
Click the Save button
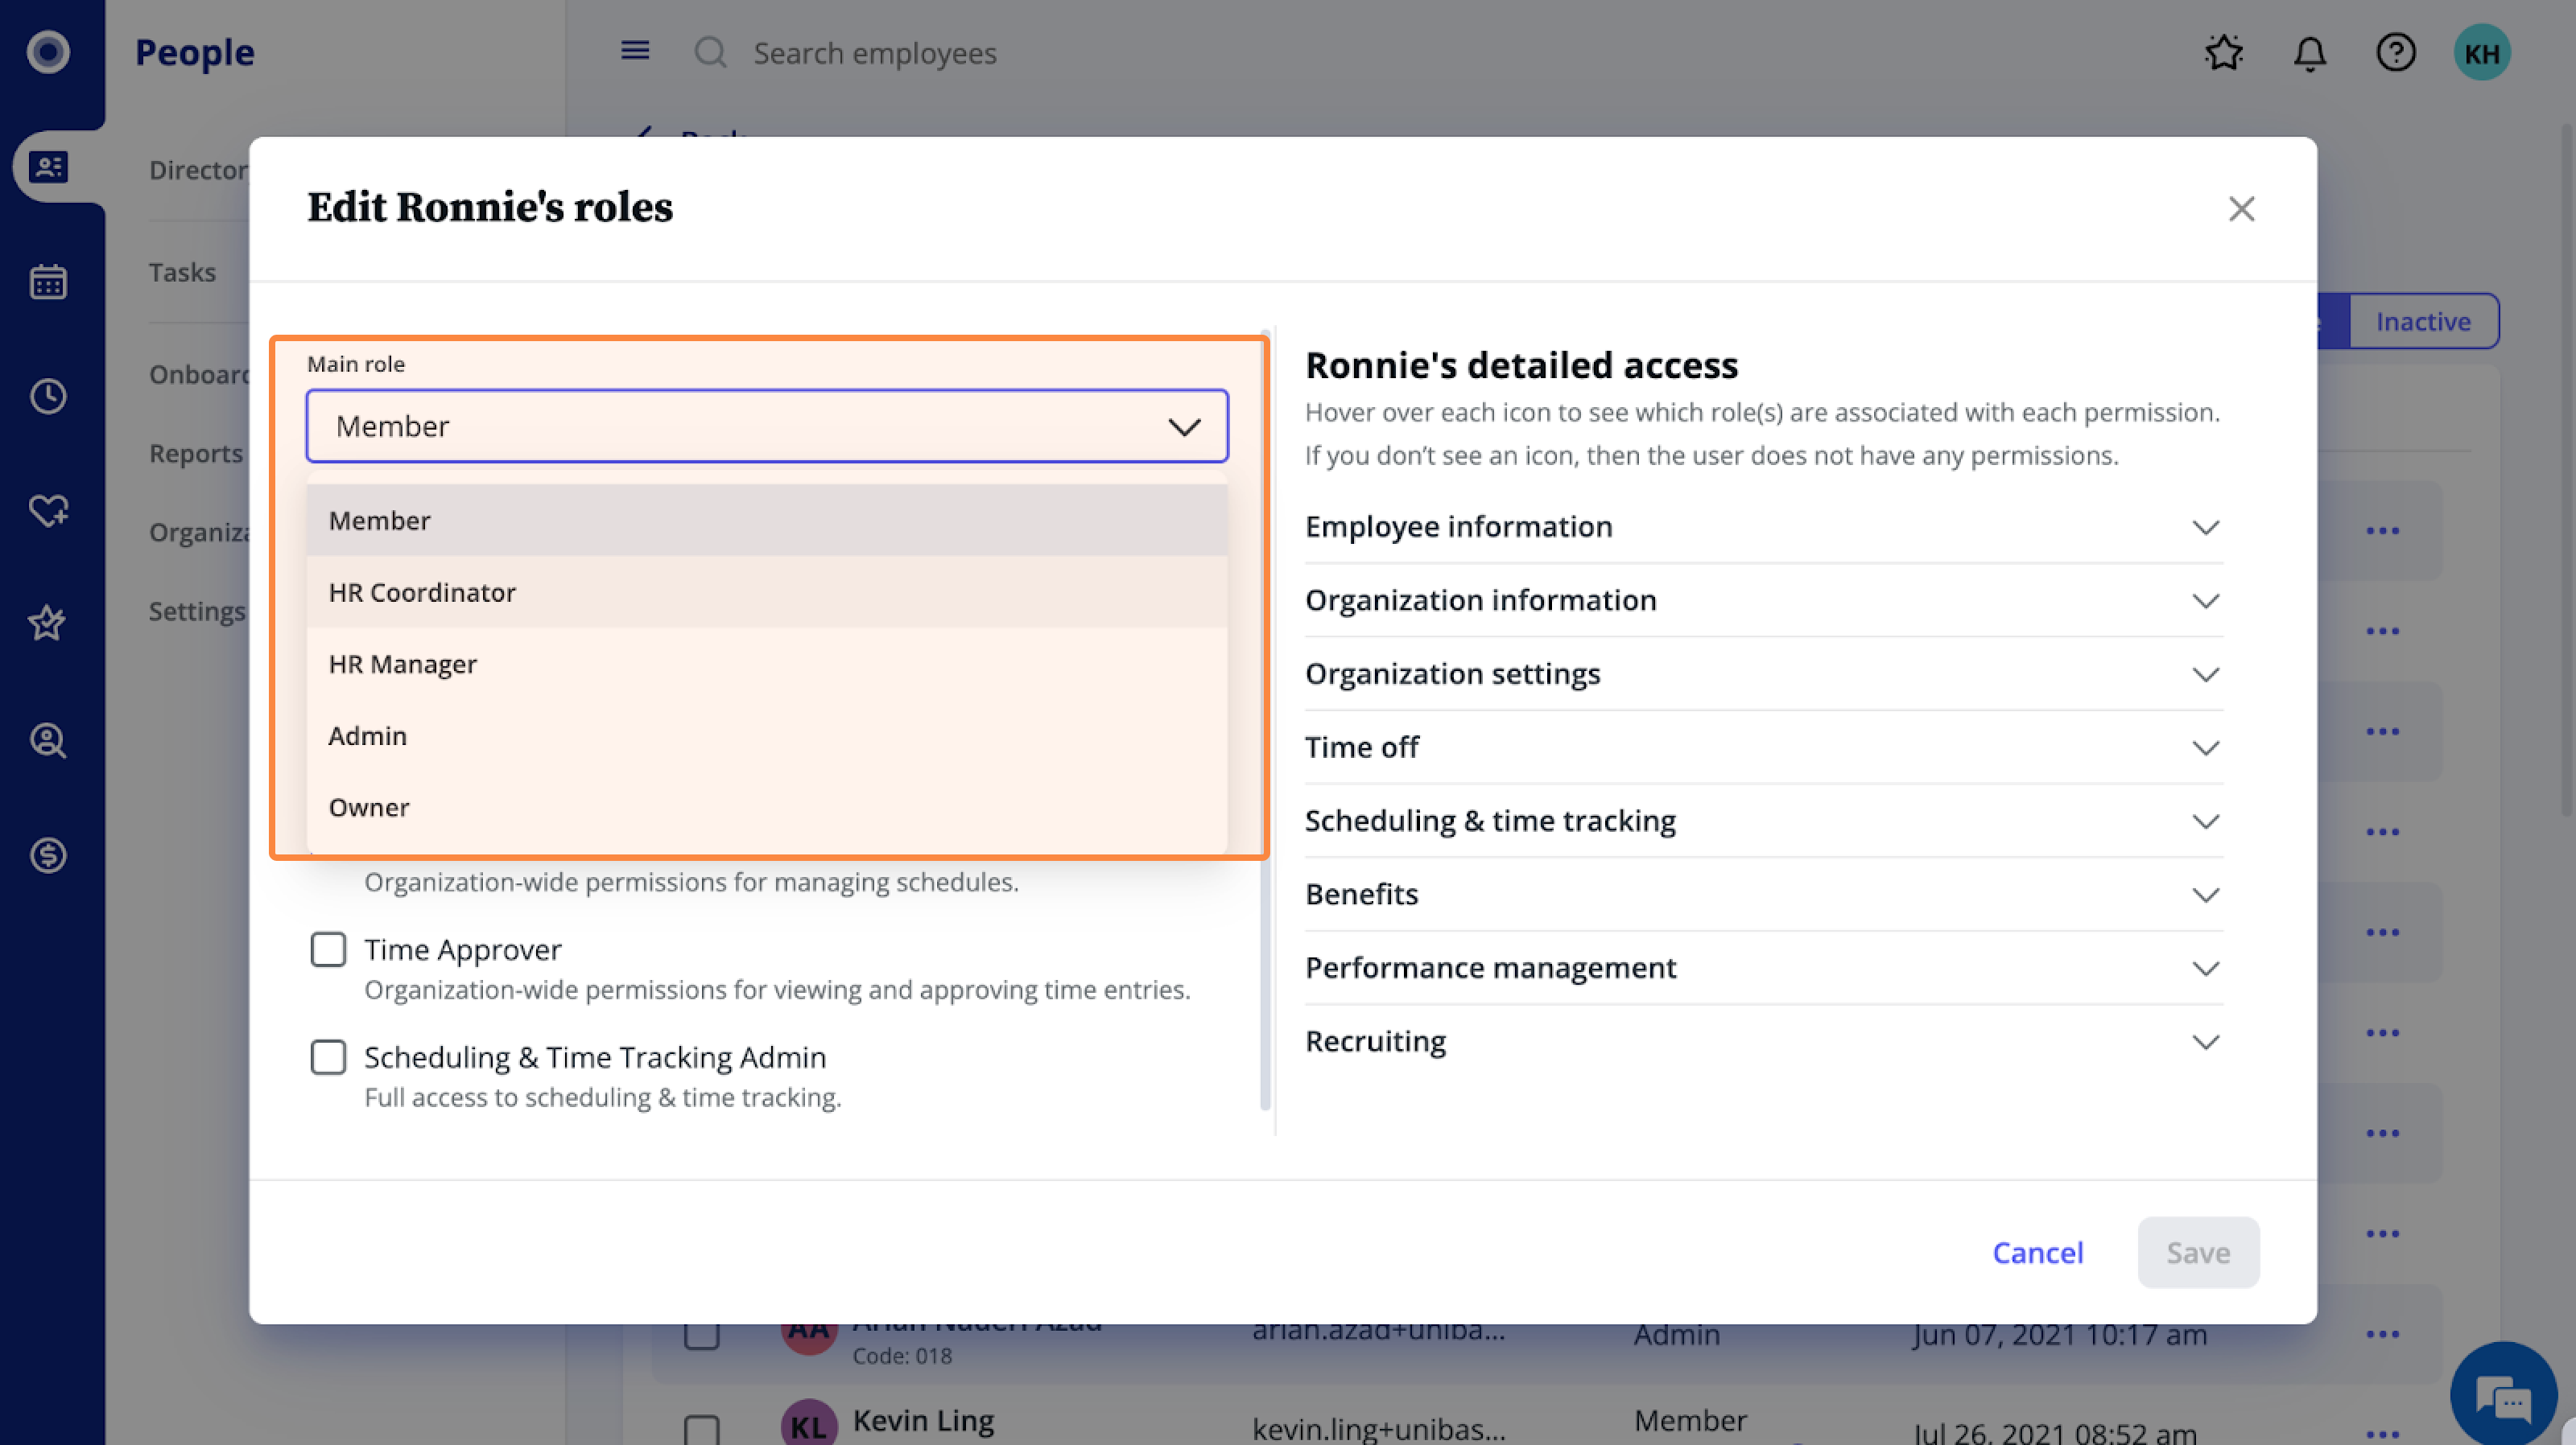pyautogui.click(x=2198, y=1252)
